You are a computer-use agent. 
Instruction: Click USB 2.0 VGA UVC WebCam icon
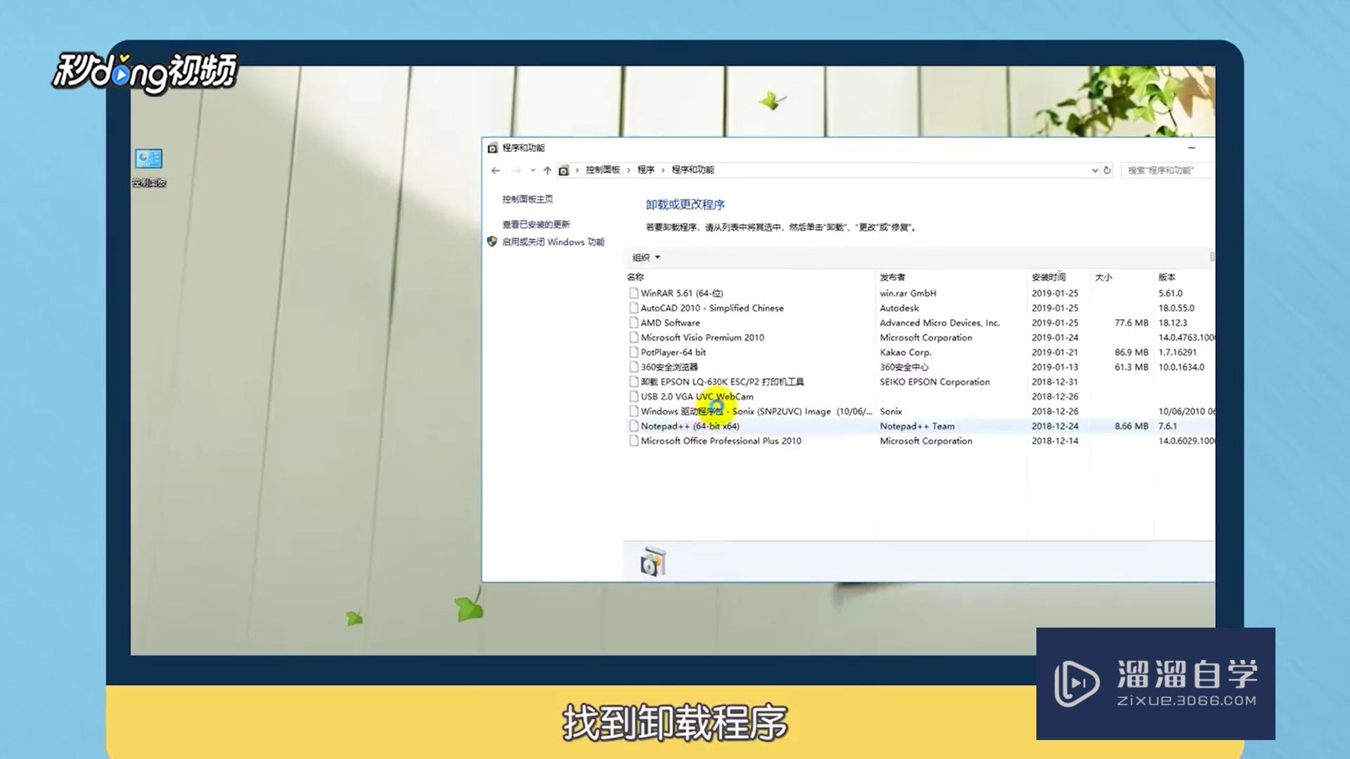coord(634,396)
